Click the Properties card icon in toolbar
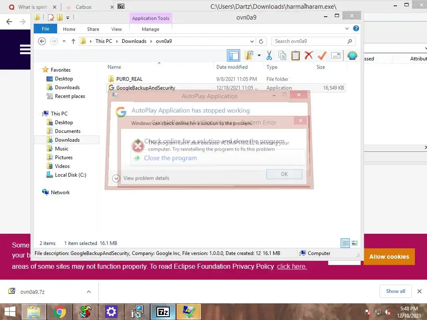Image resolution: width=427 pixels, height=320 pixels. (336, 55)
